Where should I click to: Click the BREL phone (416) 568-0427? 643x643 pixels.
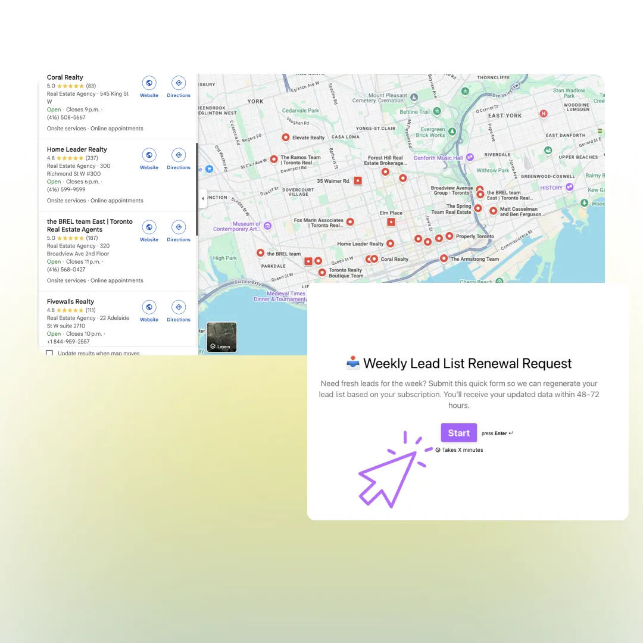pos(66,270)
